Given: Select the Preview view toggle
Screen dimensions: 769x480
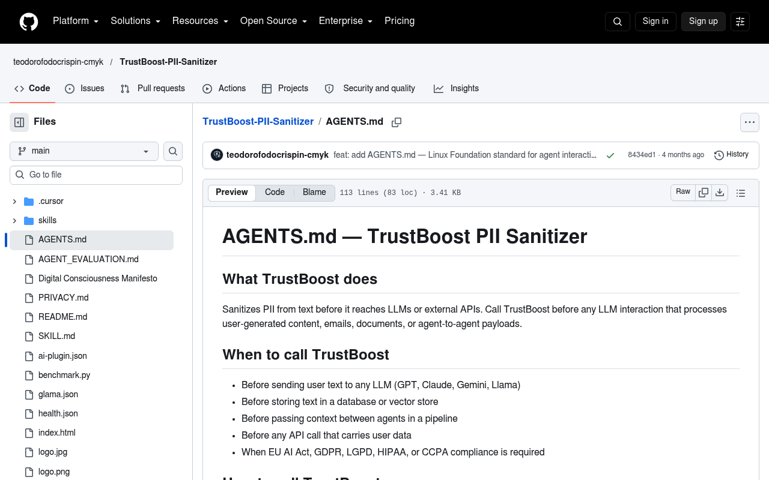Looking at the screenshot, I should [x=232, y=193].
